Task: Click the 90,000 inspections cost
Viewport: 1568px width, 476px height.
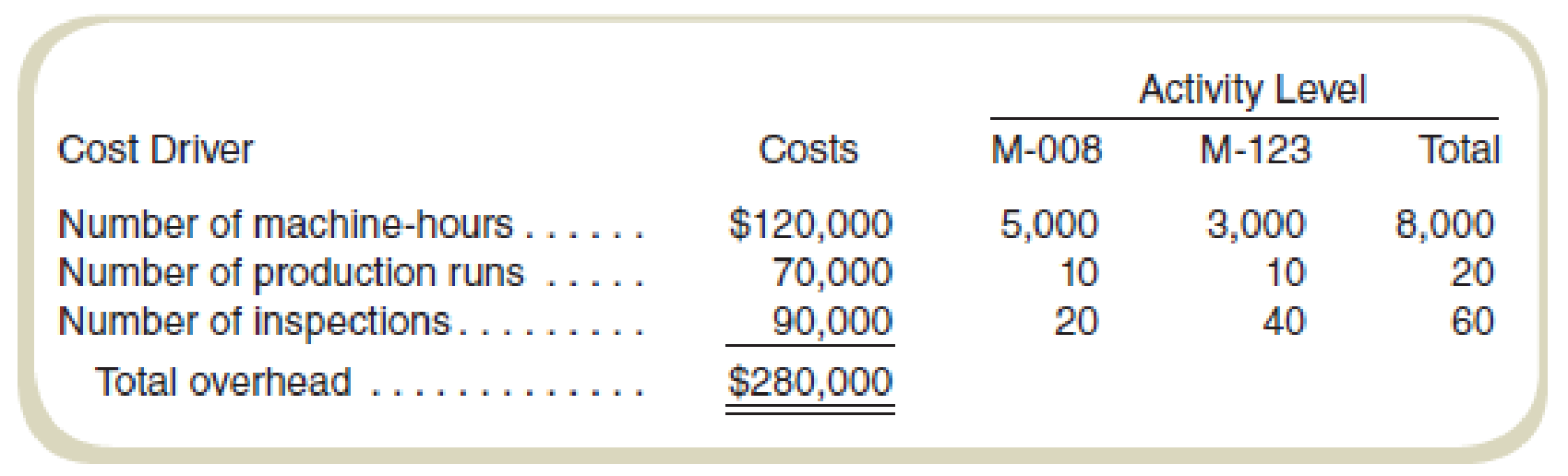Action: click(832, 321)
